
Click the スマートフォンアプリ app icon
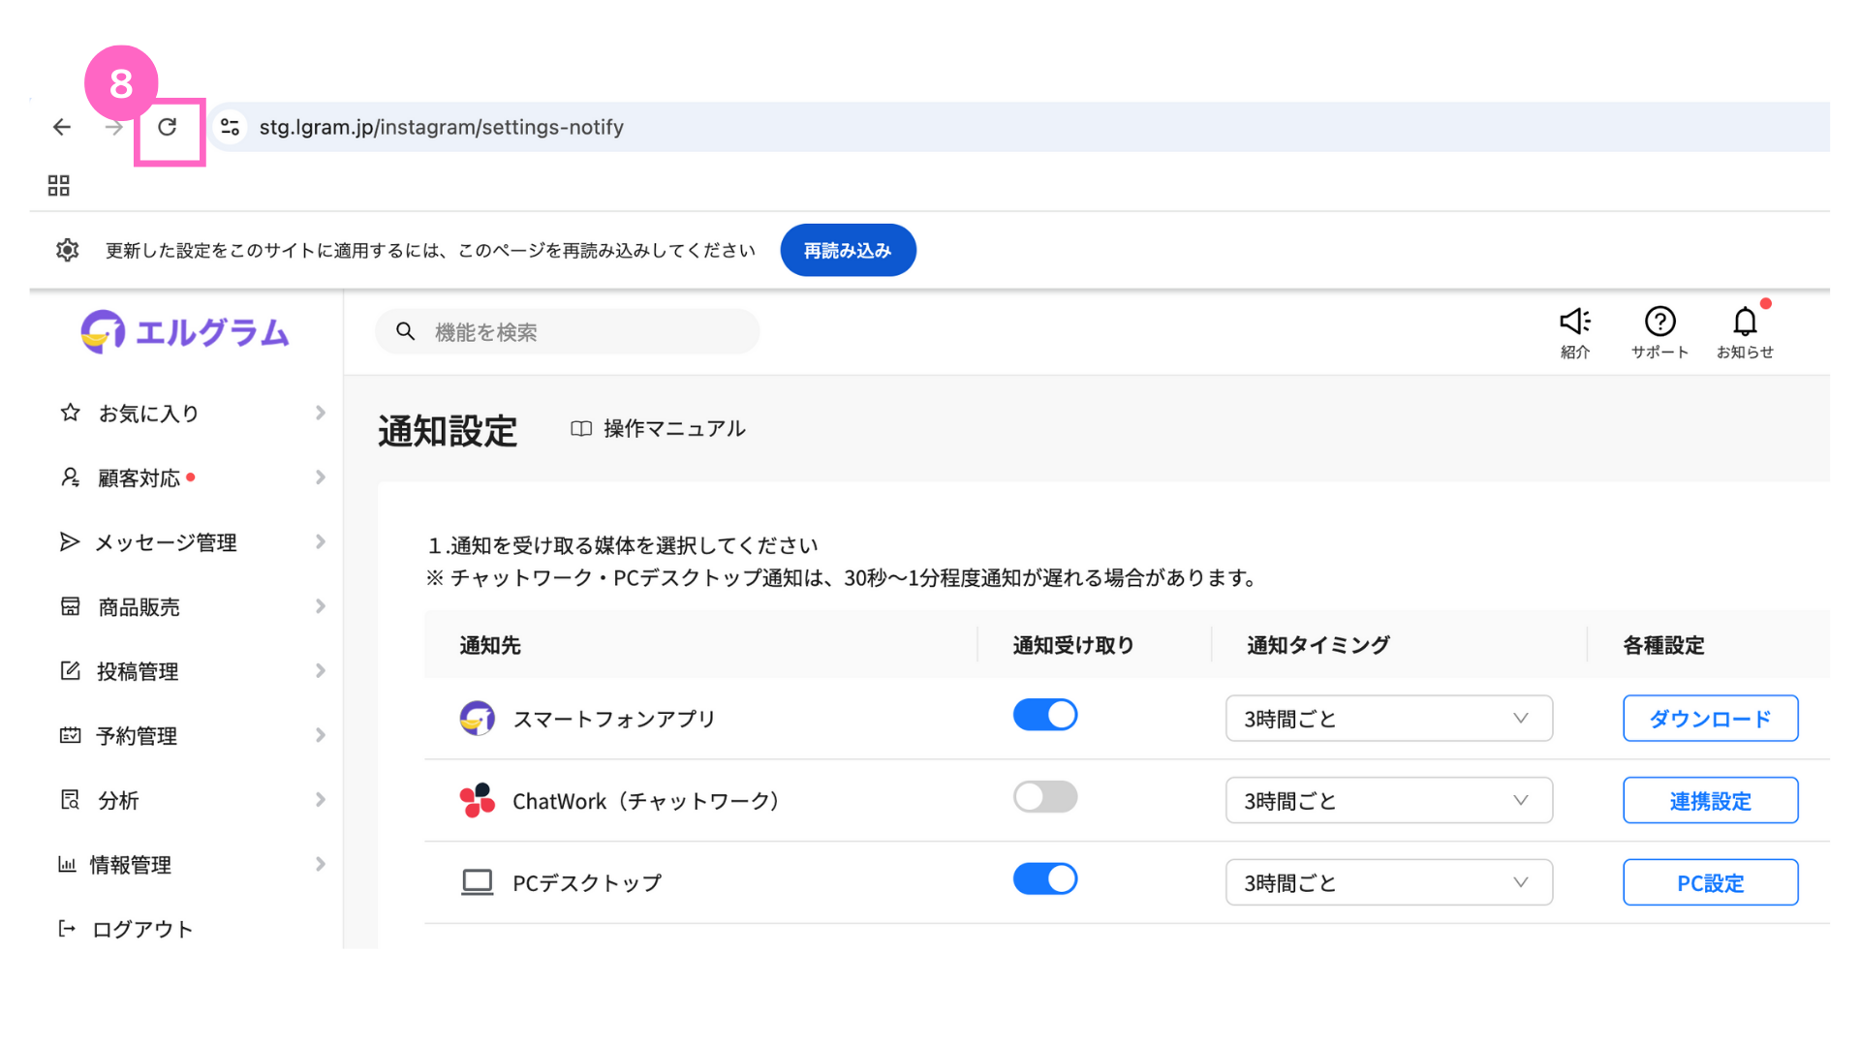pos(477,719)
